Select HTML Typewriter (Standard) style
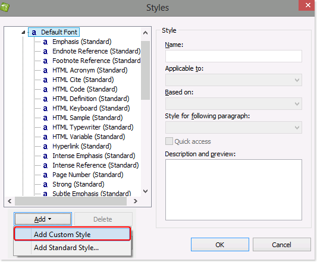The image size is (317, 262). coord(93,127)
